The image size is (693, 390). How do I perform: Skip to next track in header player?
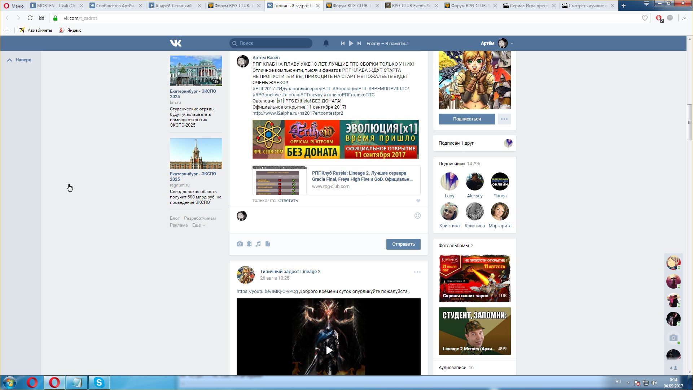pyautogui.click(x=359, y=43)
